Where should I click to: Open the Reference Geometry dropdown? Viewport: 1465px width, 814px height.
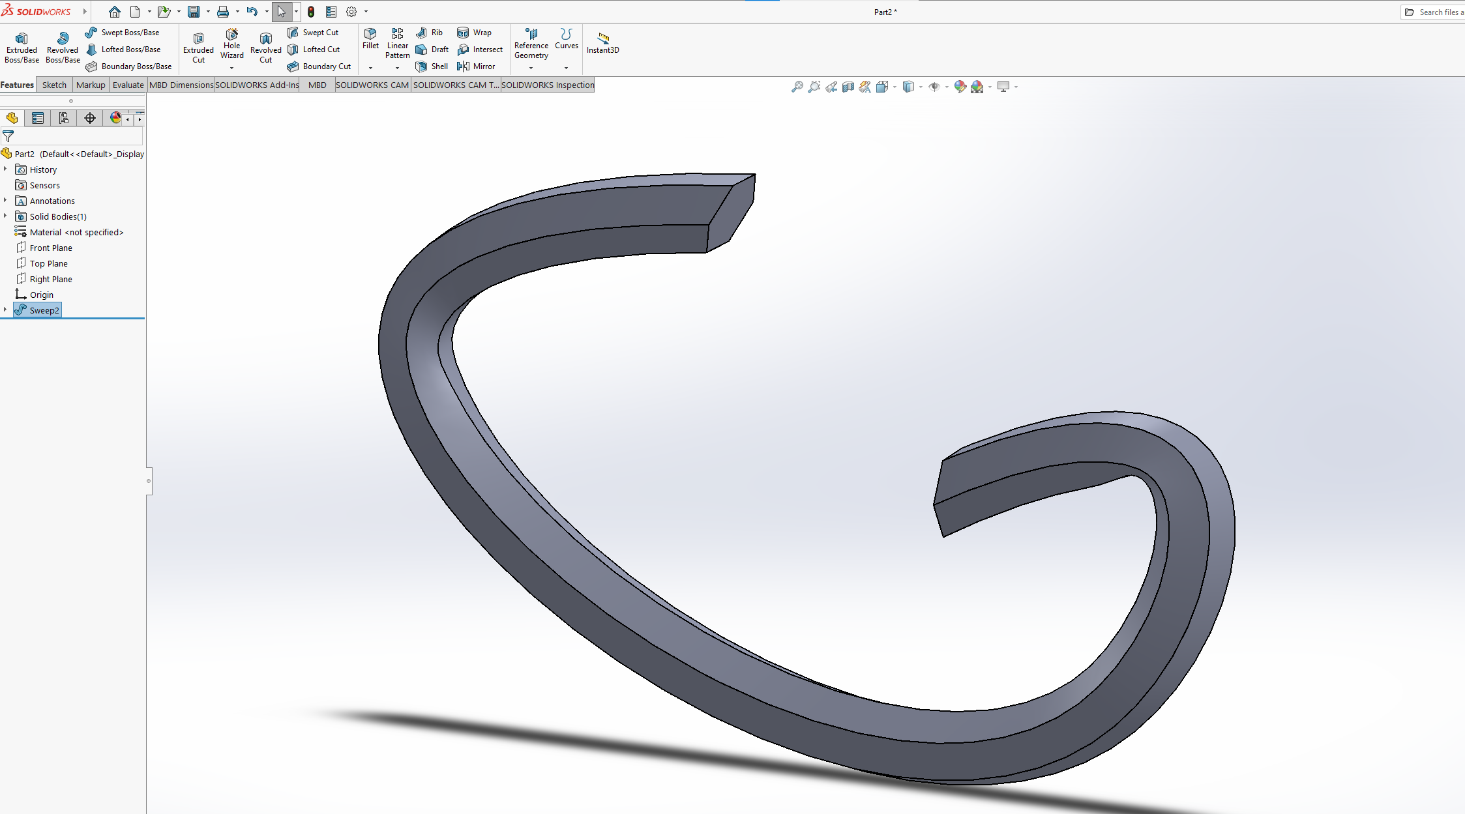(531, 68)
